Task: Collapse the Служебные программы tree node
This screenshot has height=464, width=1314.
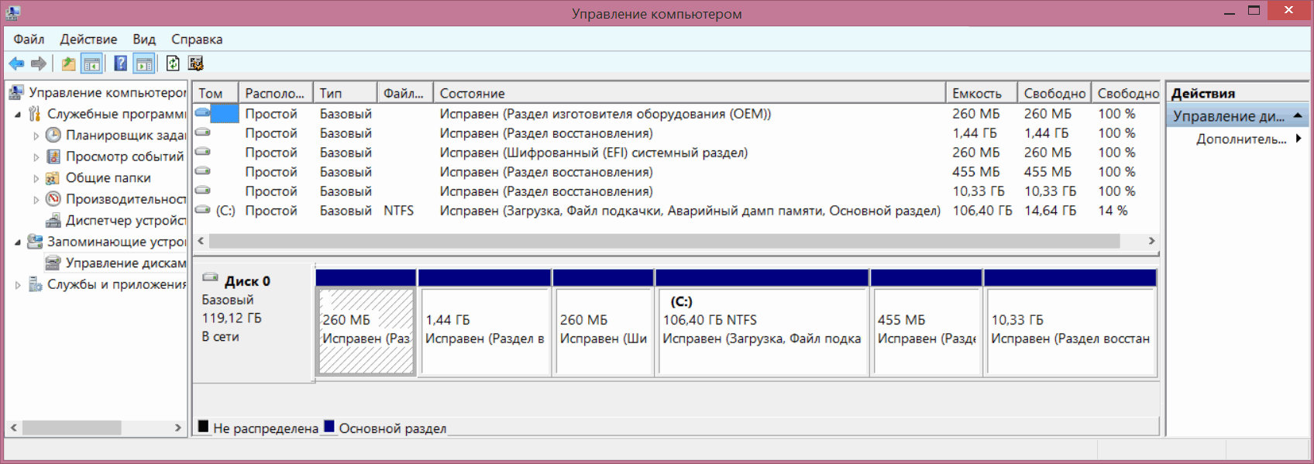Action: click(18, 114)
